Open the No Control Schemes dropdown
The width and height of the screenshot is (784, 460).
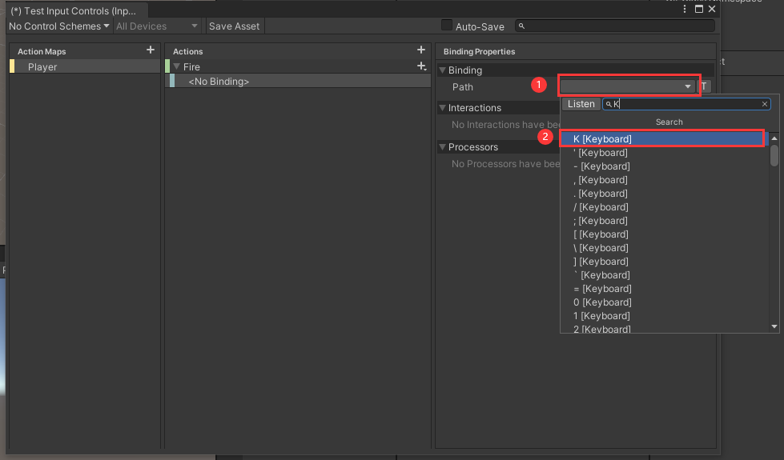58,26
